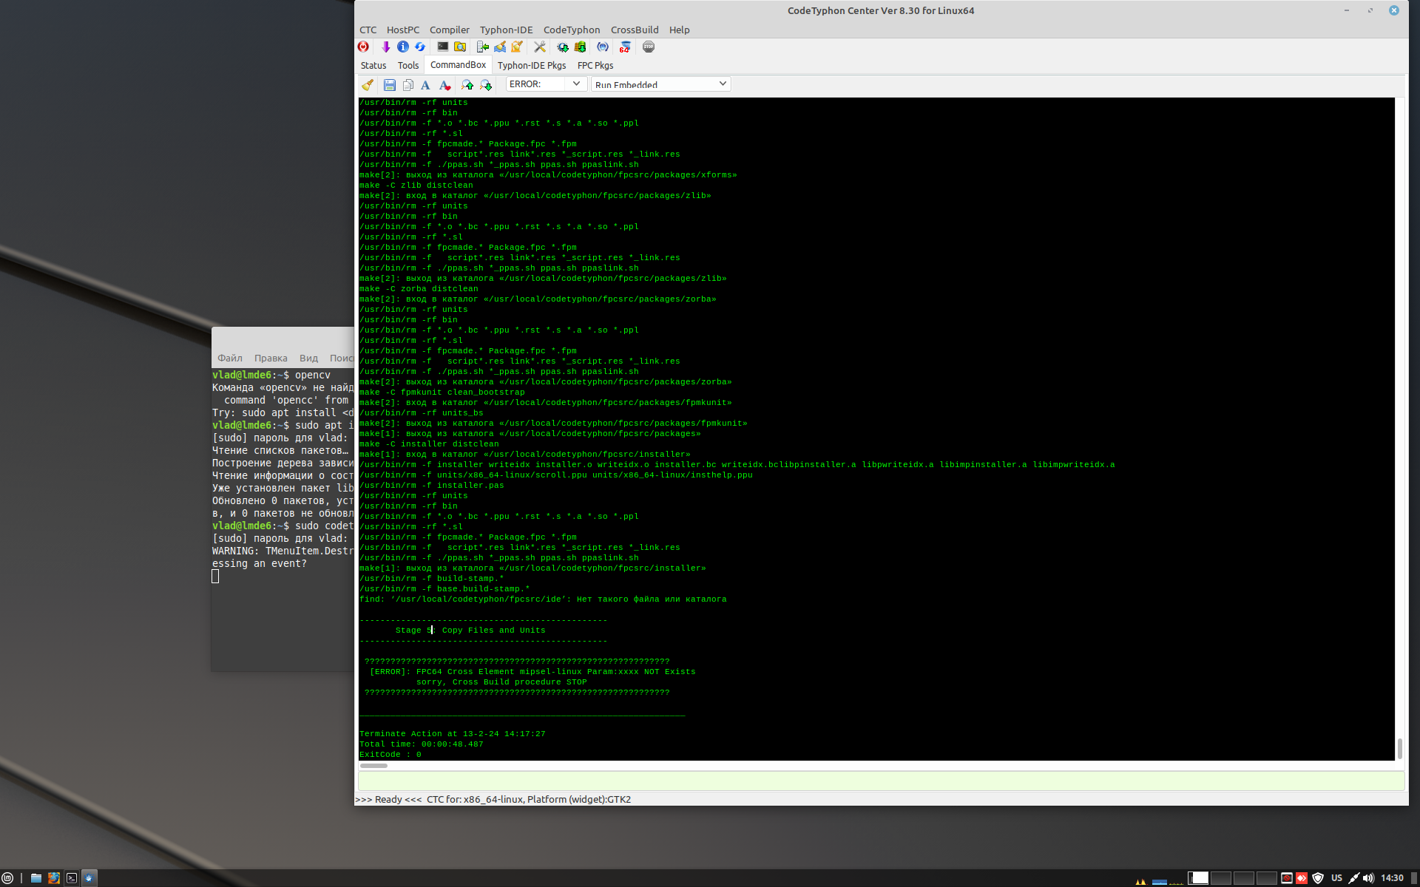Open the CodeTyphon menu
Viewport: 1420px width, 887px height.
coord(572,30)
